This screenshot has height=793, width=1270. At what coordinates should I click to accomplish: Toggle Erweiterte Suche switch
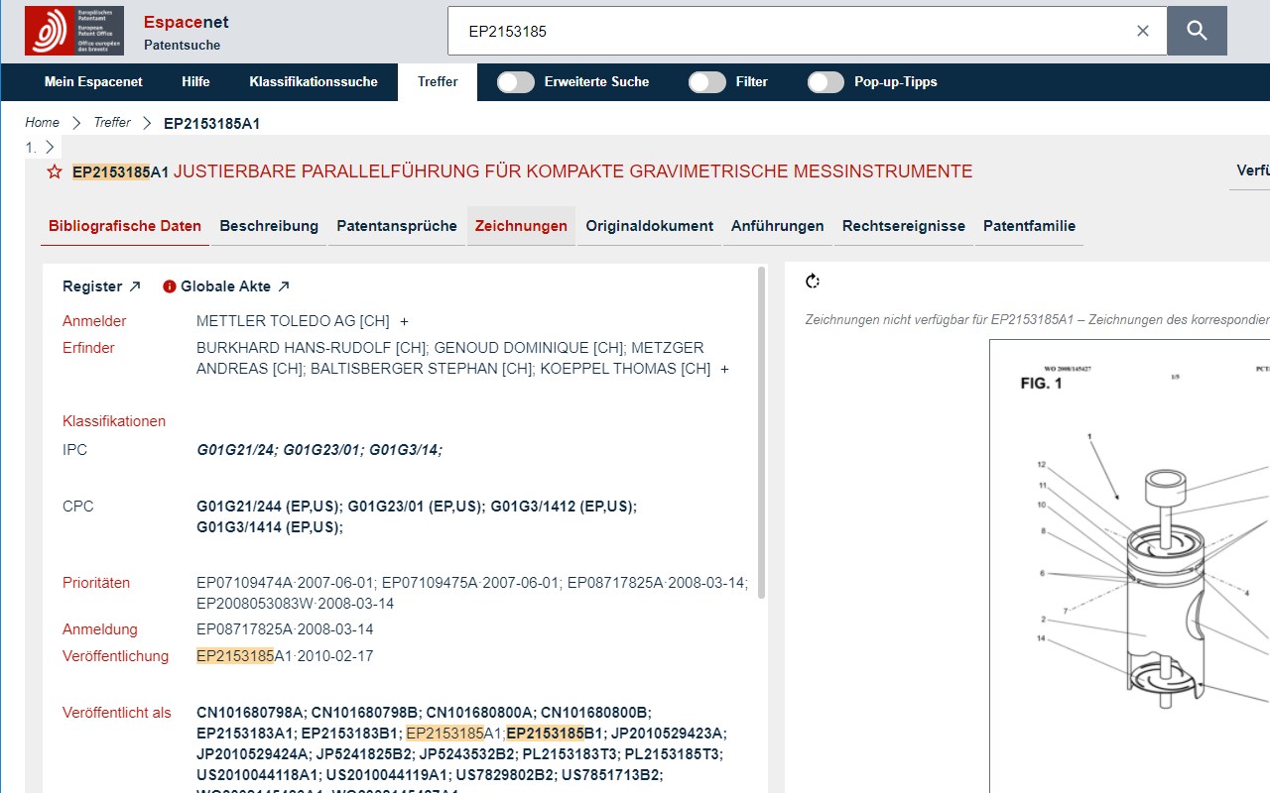click(516, 82)
